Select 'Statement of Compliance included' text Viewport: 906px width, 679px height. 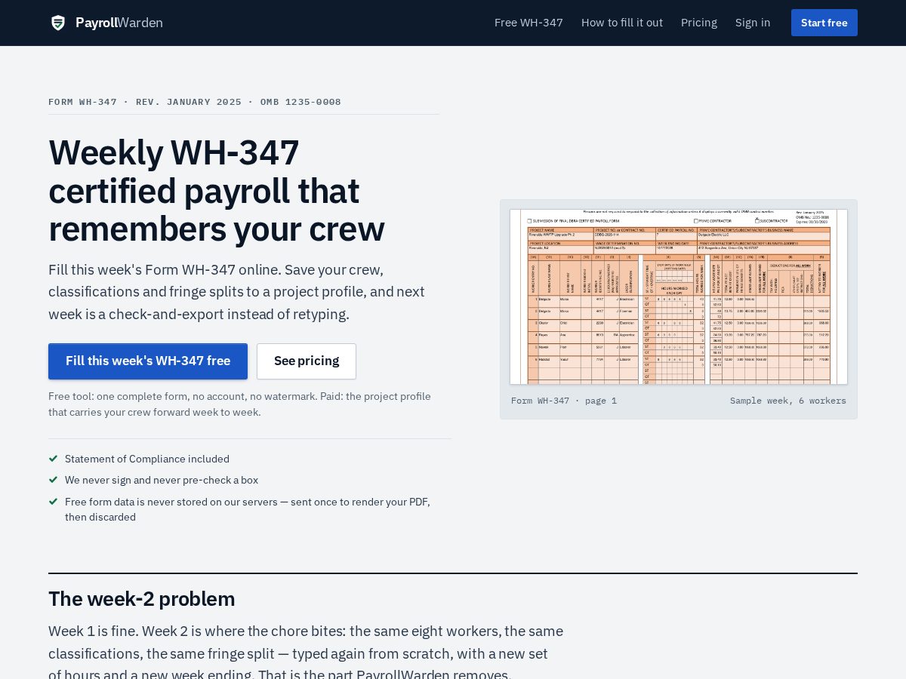pos(147,459)
